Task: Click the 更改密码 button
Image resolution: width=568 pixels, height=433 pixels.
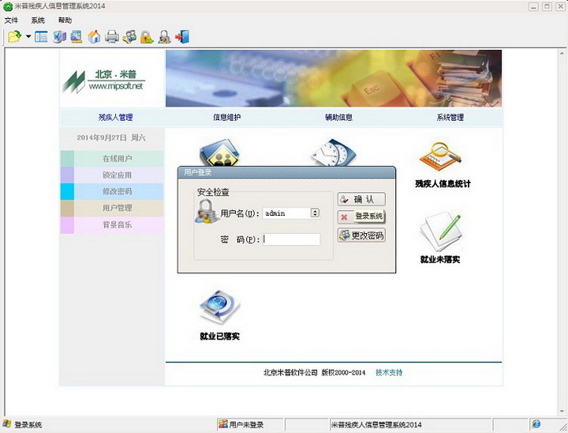Action: click(361, 235)
